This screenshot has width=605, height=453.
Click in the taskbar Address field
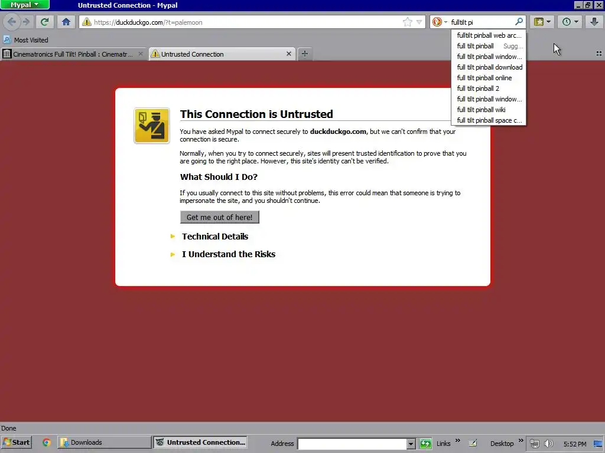352,444
